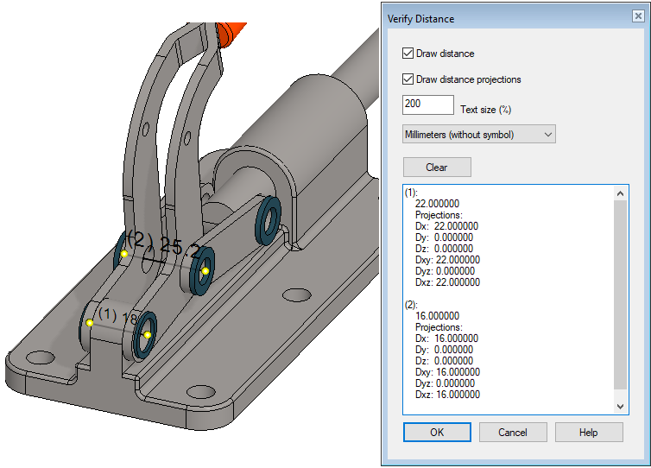
Task: Open the Millimeters units dropdown
Action: 479,135
